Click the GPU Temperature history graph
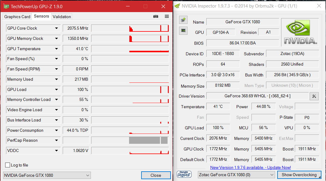This screenshot has height=181, width=326. coord(130,49)
